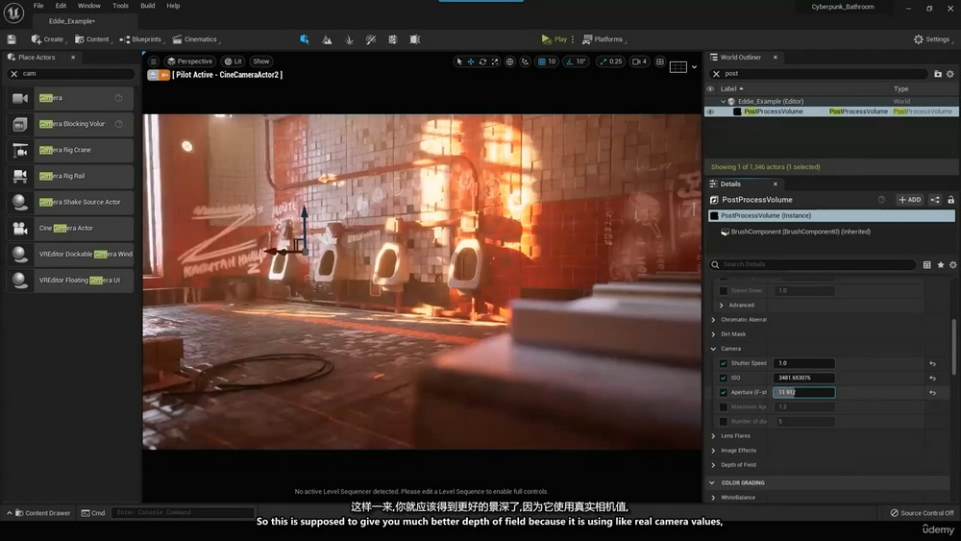This screenshot has width=961, height=541.
Task: Activate the Rotate gizmo tool
Action: [x=483, y=61]
